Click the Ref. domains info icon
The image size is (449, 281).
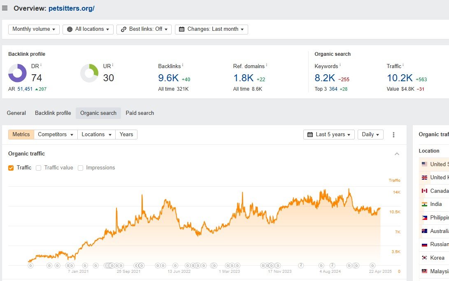pyautogui.click(x=267, y=65)
